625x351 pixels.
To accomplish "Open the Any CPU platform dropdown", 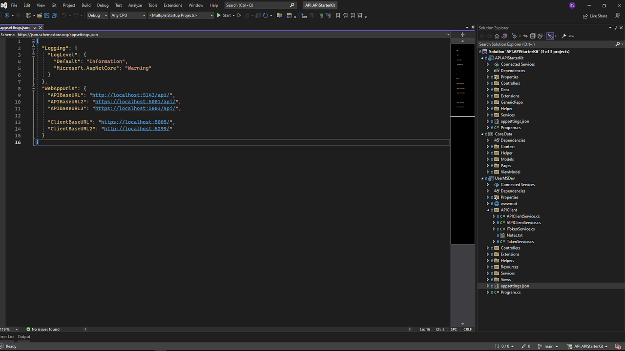I will tap(128, 16).
